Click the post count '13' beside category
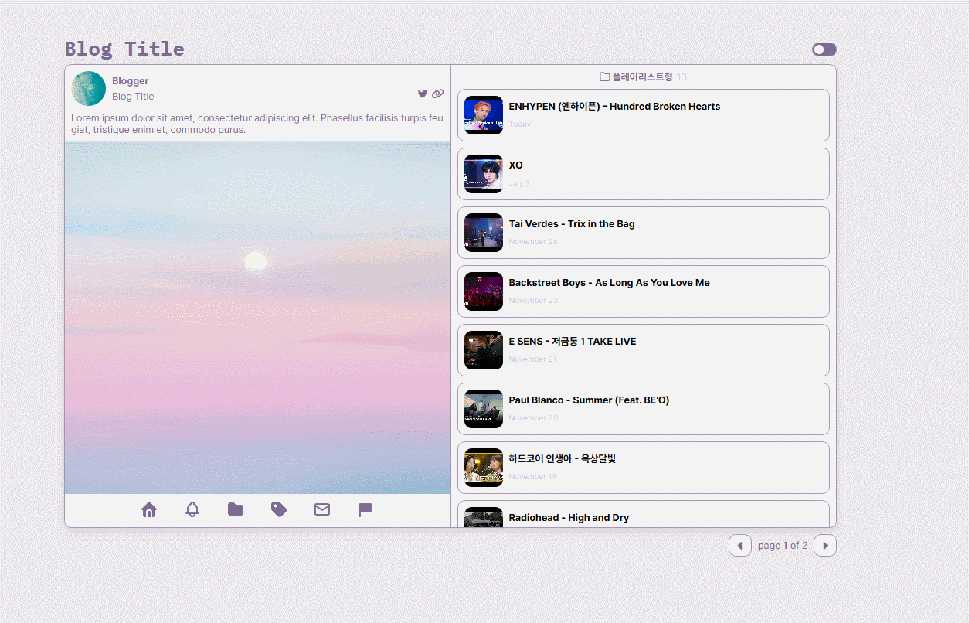Screen dimensions: 969x623 [682, 77]
